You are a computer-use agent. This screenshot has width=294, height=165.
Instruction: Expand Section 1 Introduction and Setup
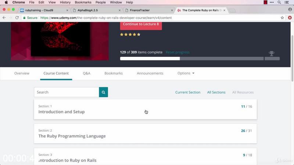click(145, 109)
